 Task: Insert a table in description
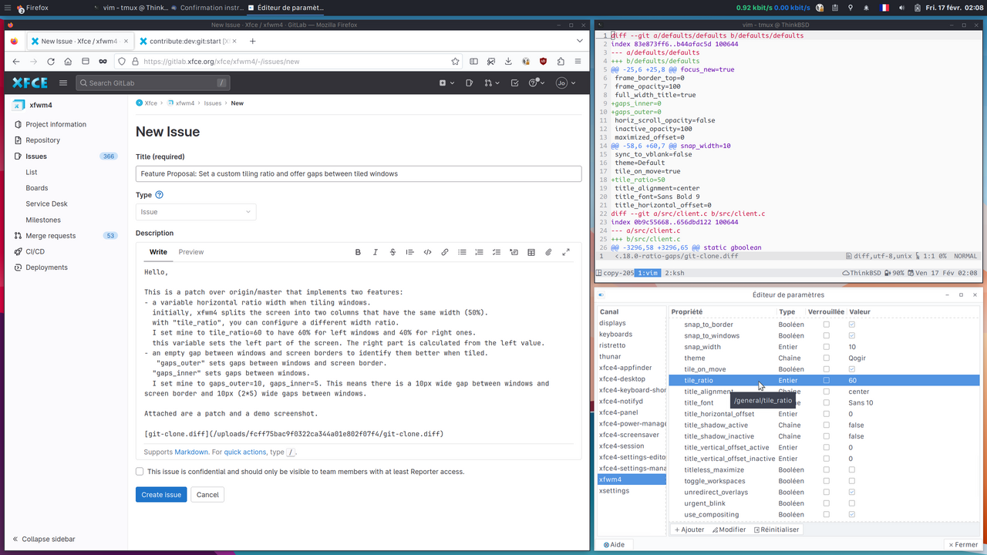(x=531, y=252)
